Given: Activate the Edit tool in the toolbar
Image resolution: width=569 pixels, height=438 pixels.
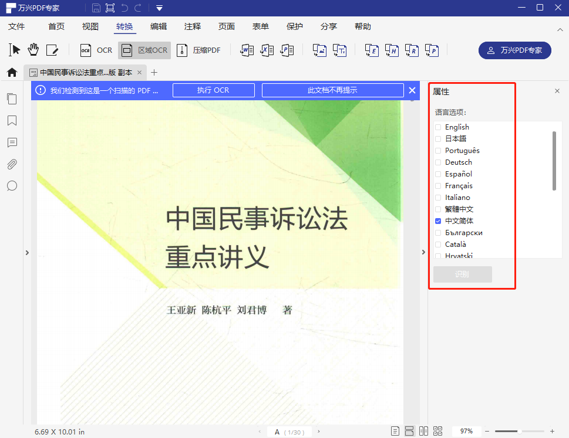Looking at the screenshot, I should click(53, 50).
